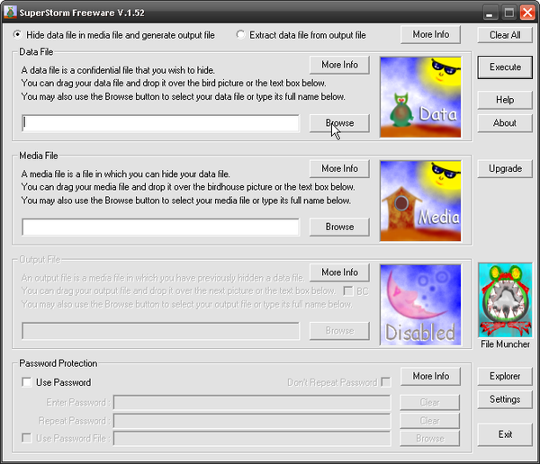Image resolution: width=540 pixels, height=464 pixels.
Task: Click the moon Disabled output picture
Action: tap(420, 305)
